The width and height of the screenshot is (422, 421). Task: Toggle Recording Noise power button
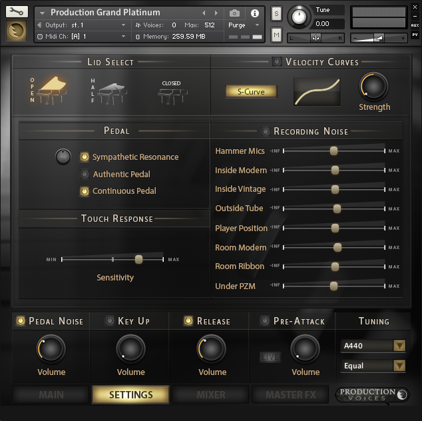266,131
